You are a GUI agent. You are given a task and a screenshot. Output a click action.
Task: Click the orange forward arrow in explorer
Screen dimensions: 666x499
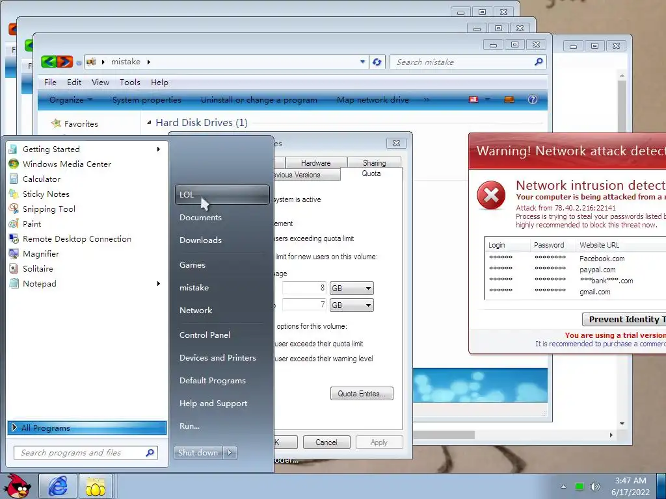tap(65, 62)
